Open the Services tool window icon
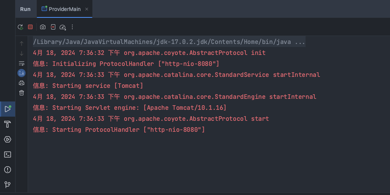Viewport: 390px width, 195px height. point(8,139)
